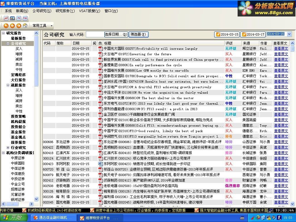Click the F10 toolbar icon

pyautogui.click(x=25, y=18)
